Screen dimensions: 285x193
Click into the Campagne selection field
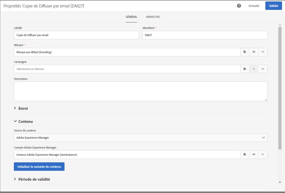click(x=127, y=69)
